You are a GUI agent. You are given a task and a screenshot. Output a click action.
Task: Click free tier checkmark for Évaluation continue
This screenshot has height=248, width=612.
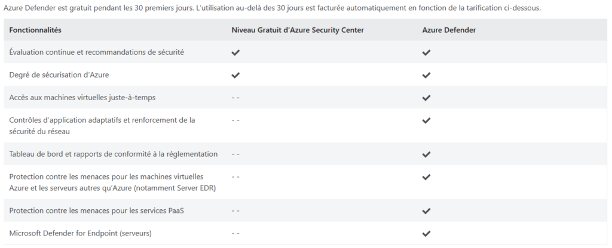pos(235,52)
